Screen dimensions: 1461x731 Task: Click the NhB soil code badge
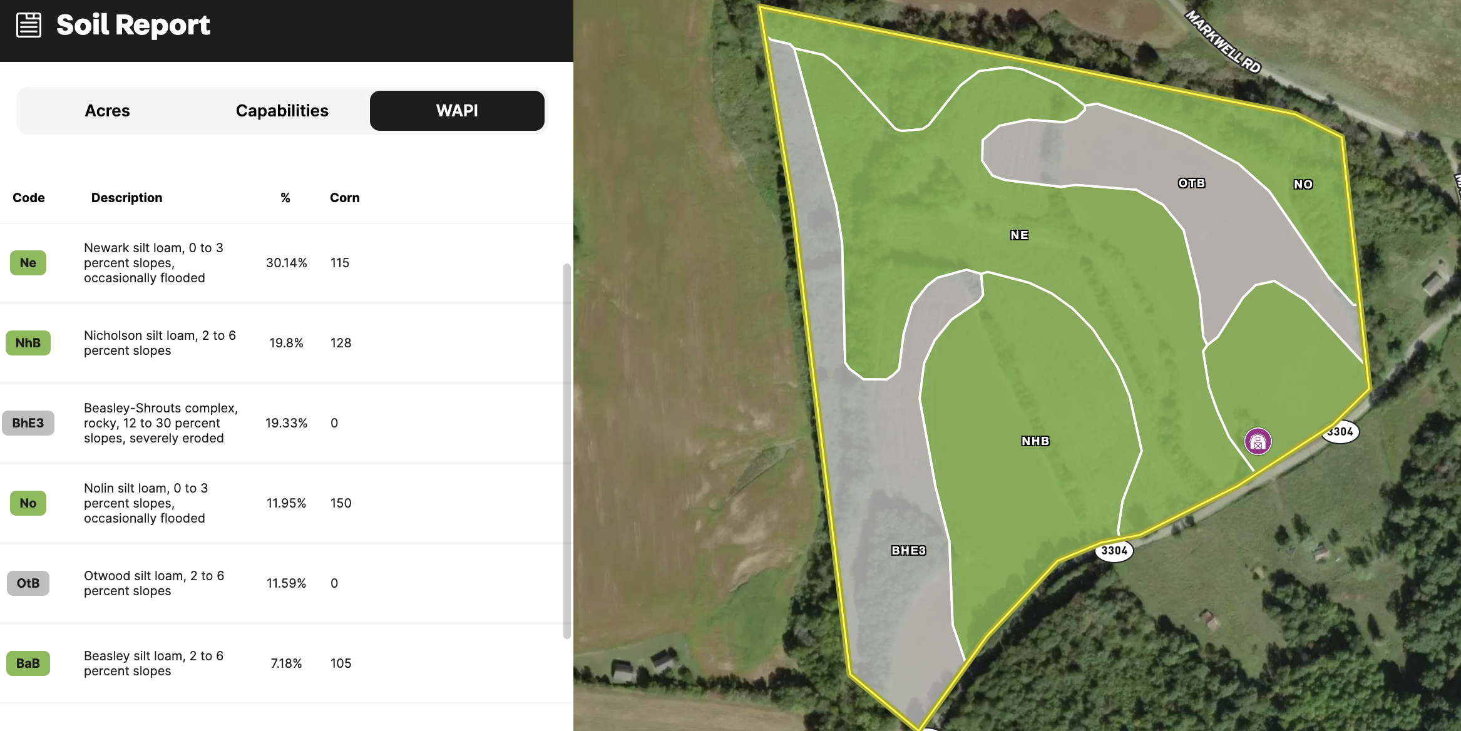(x=28, y=343)
